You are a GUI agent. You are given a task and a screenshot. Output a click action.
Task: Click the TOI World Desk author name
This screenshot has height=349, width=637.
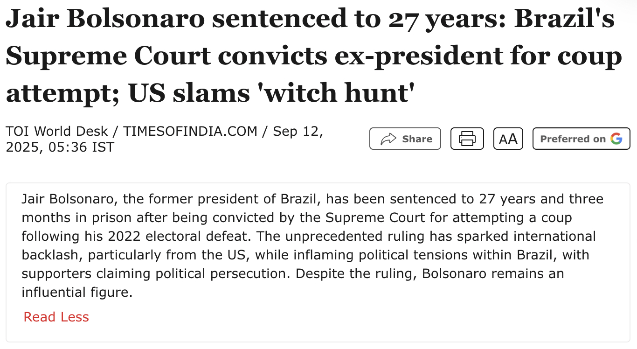point(57,131)
